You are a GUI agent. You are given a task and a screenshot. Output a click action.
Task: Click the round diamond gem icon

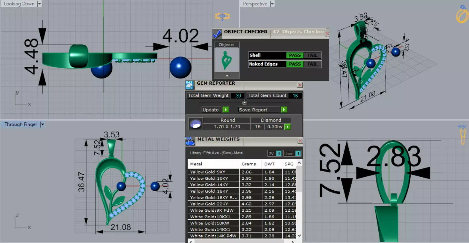(x=196, y=124)
